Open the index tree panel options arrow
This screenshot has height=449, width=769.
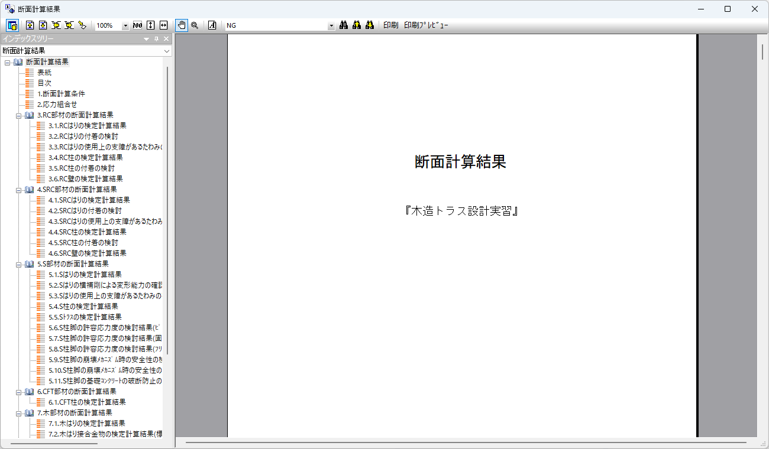[x=146, y=39]
